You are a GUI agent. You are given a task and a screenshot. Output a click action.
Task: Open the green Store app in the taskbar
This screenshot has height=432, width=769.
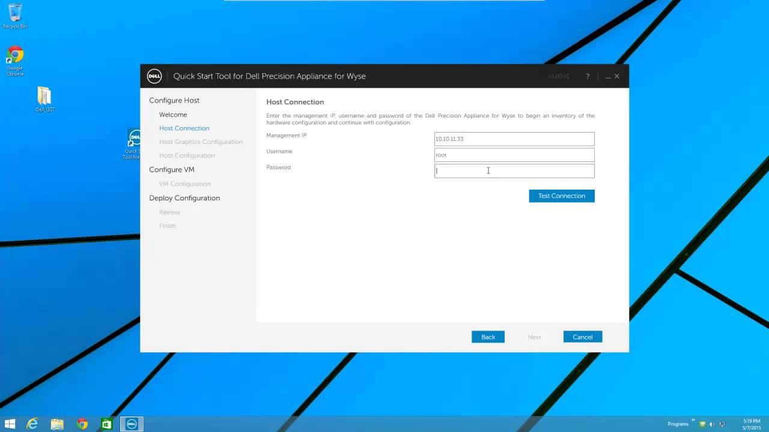pyautogui.click(x=107, y=424)
